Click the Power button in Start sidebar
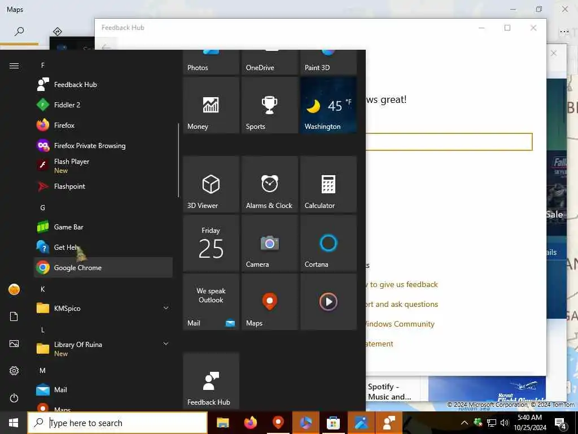This screenshot has height=434, width=578. tap(14, 398)
